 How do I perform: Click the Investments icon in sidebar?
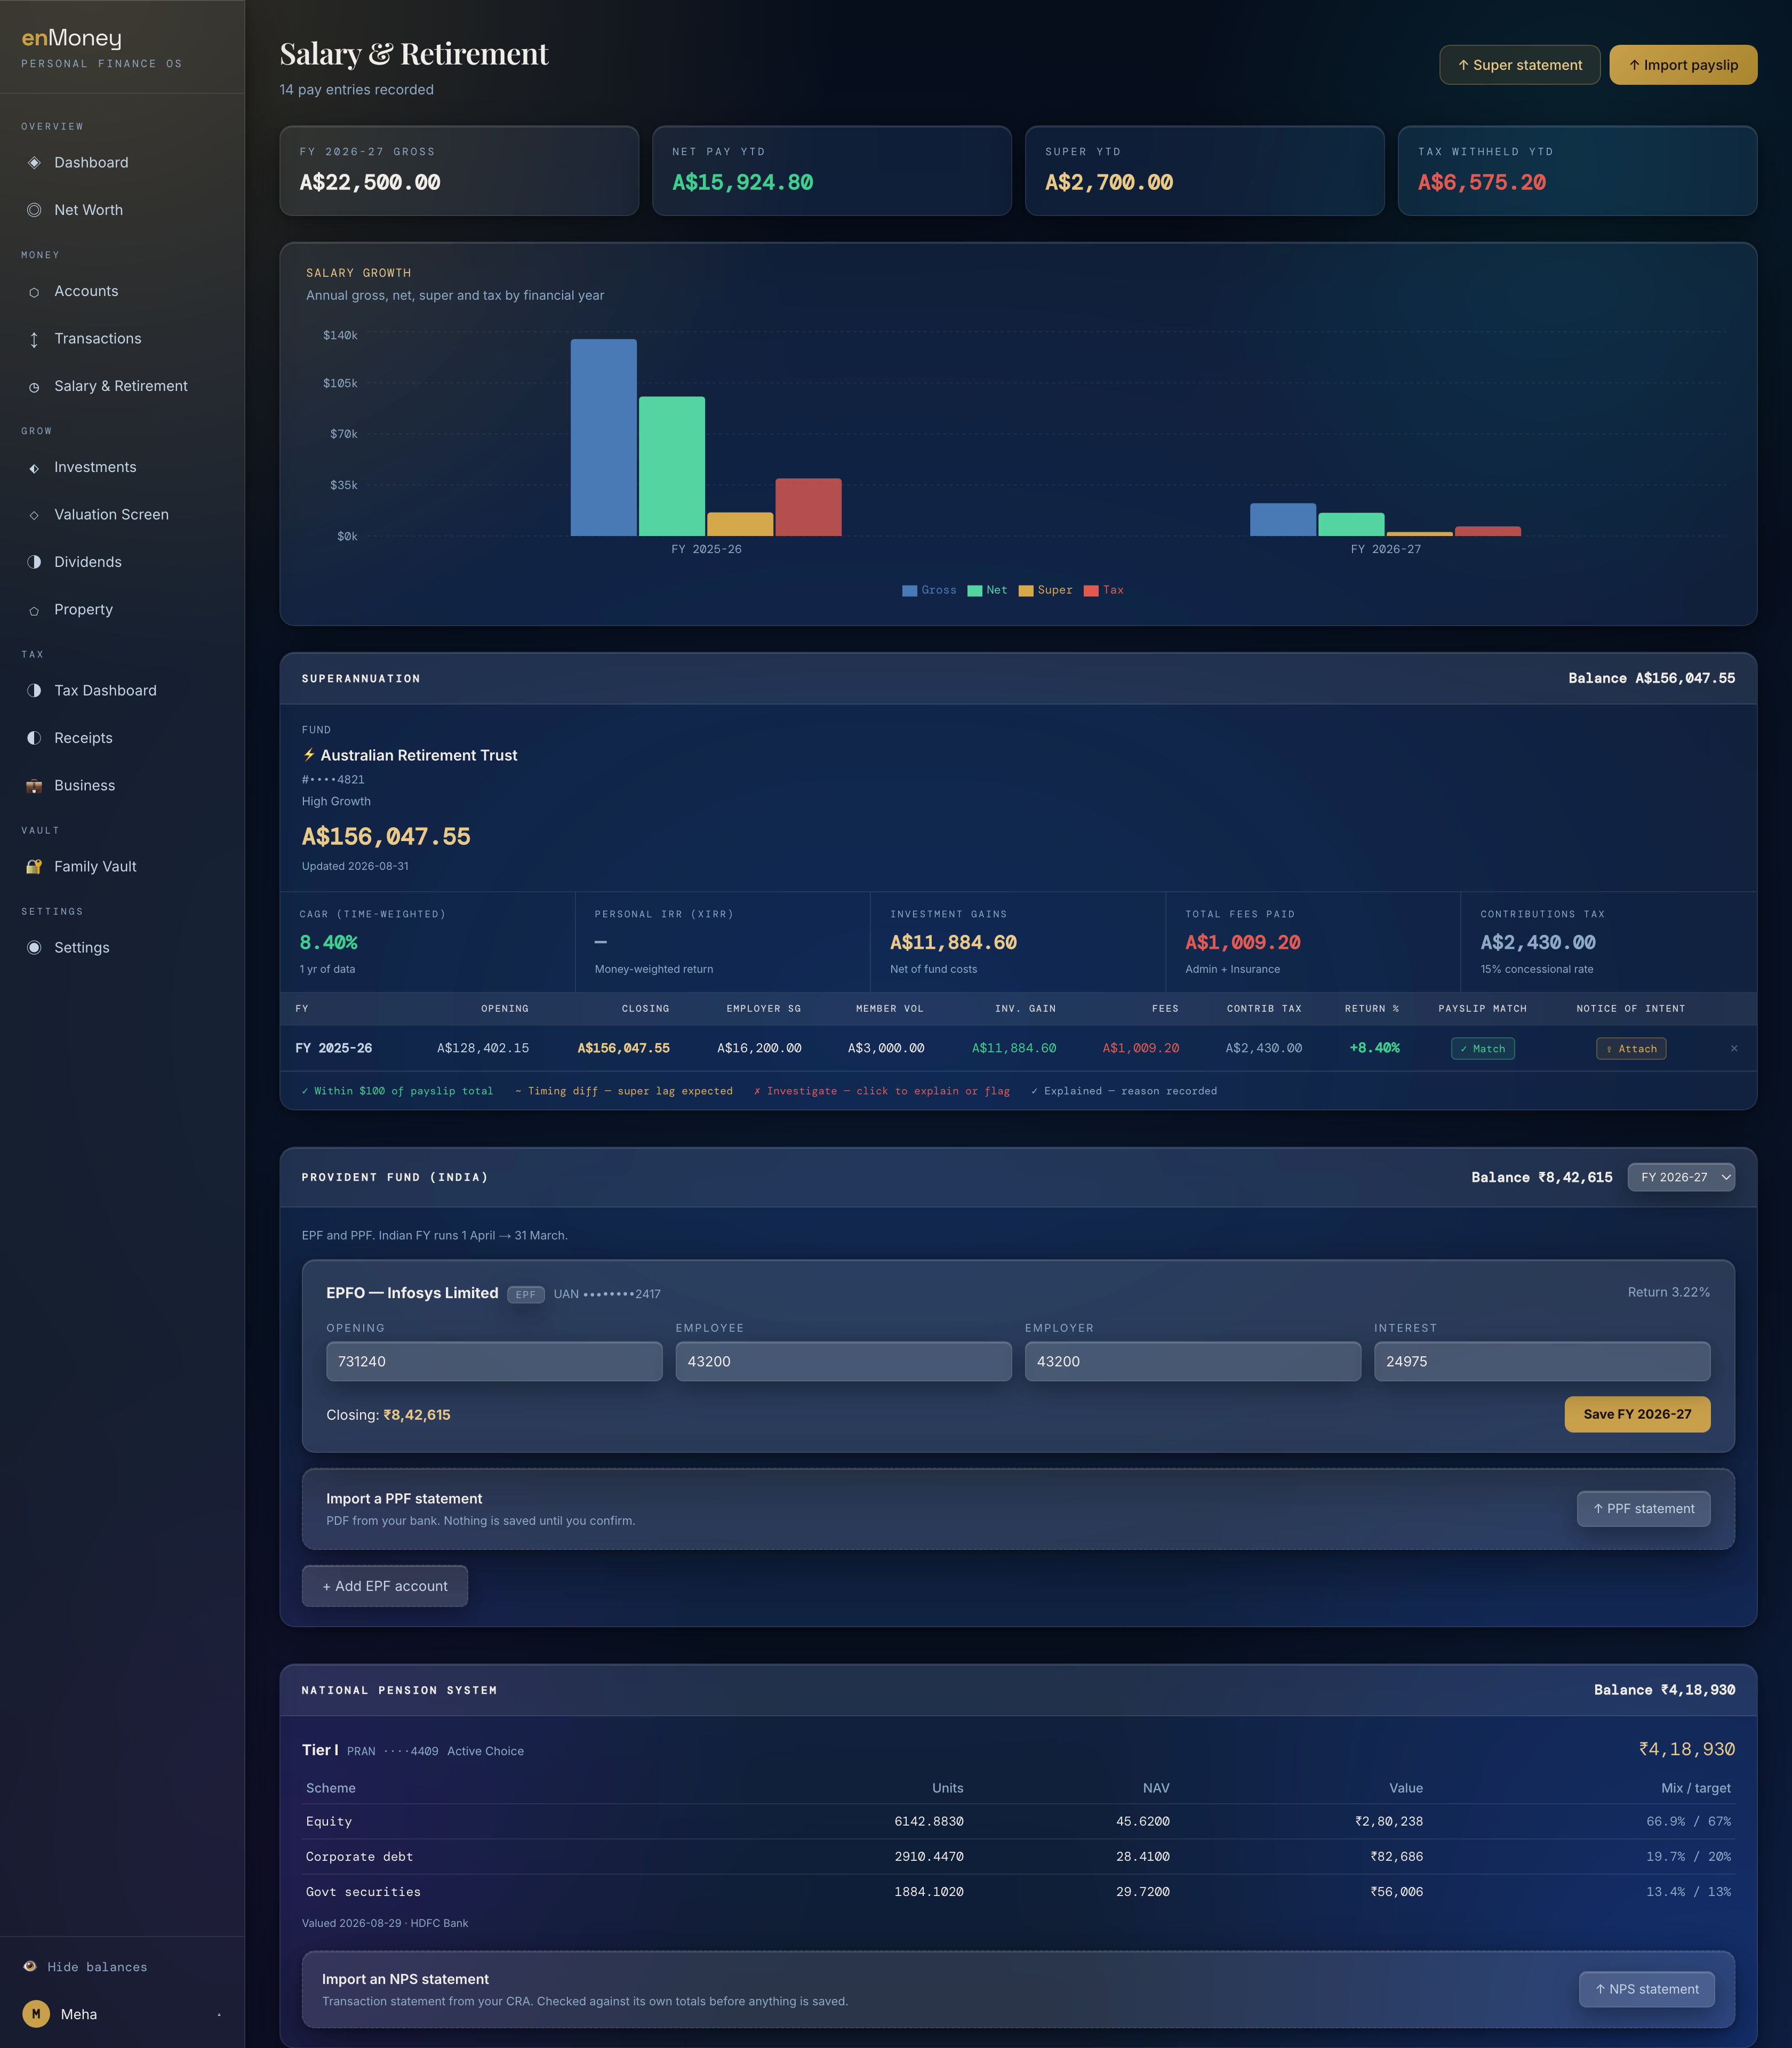coord(34,468)
